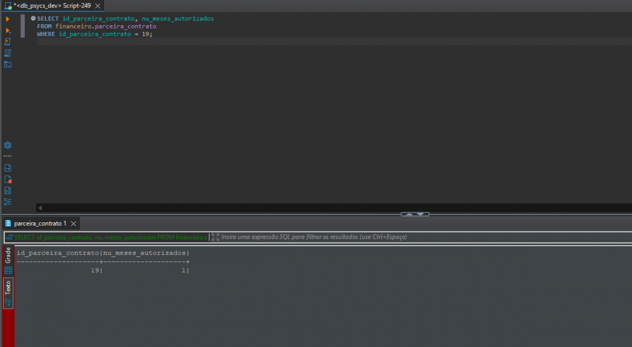
Task: Click the SQL query text icon in results bar
Action: pos(9,237)
